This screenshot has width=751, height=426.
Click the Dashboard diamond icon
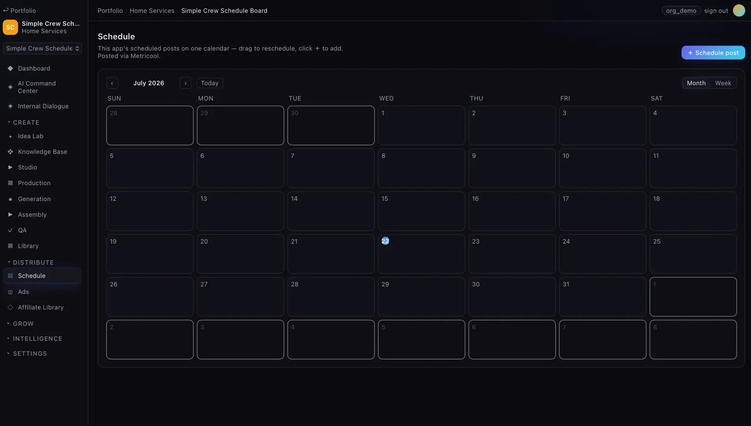11,68
